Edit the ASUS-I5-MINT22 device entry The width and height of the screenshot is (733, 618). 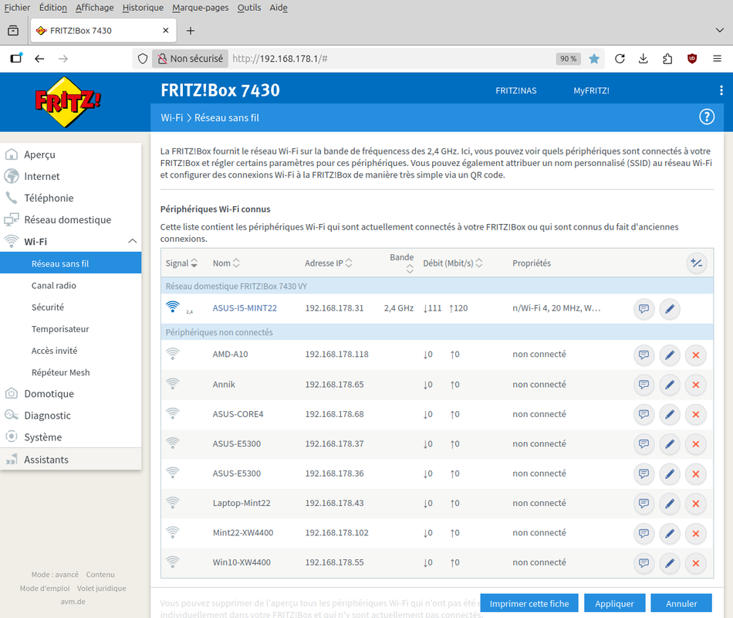point(670,309)
